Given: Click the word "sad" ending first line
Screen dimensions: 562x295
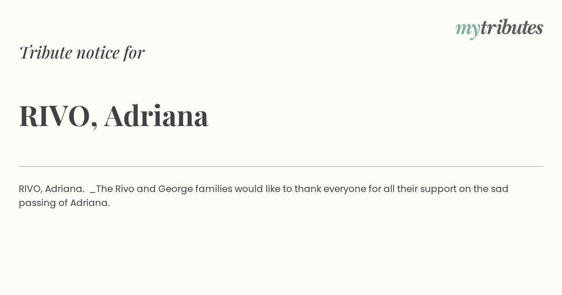Looking at the screenshot, I should click(x=499, y=189).
